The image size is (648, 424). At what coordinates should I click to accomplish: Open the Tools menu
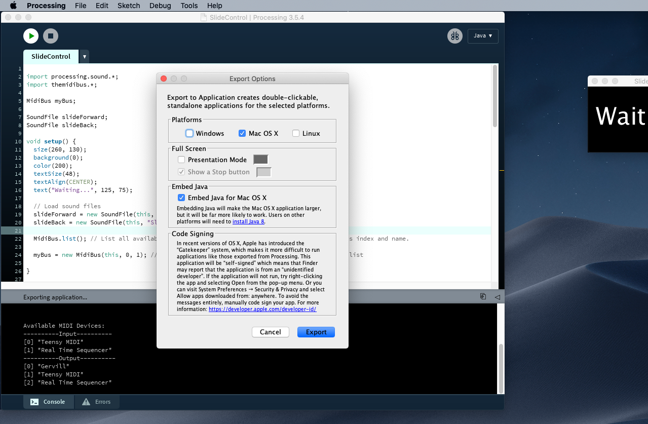189,6
